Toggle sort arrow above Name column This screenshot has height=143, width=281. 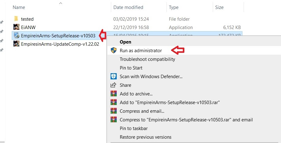[61, 3]
